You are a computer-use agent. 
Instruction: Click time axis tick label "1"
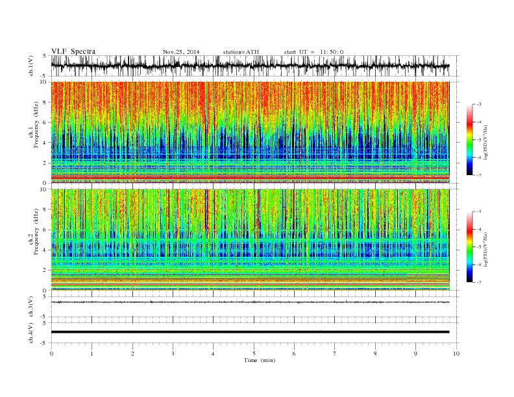click(92, 354)
